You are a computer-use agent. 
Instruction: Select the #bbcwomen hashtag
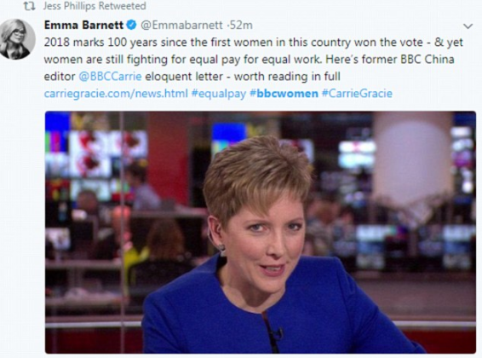point(284,93)
